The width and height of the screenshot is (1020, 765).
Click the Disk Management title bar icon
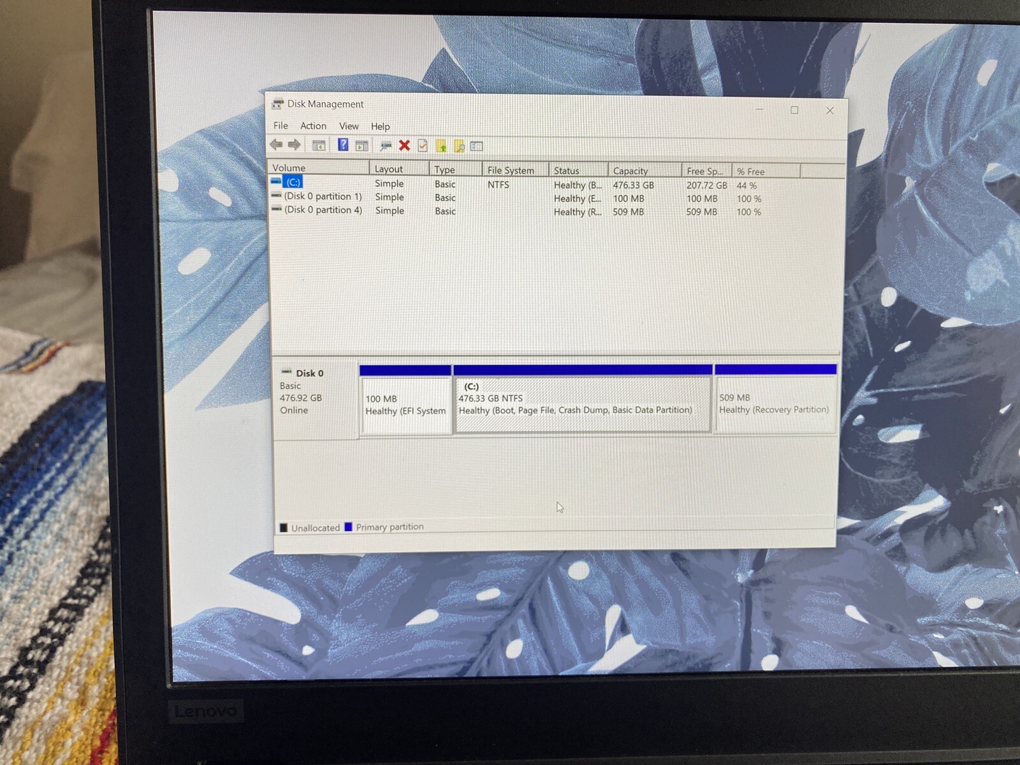[277, 104]
